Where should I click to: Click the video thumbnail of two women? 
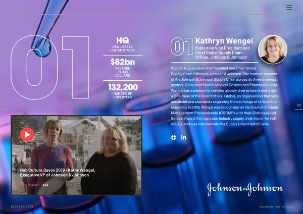coord(77,155)
